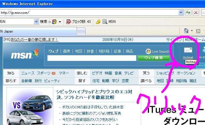Click the Live Search logo

pos(157,52)
